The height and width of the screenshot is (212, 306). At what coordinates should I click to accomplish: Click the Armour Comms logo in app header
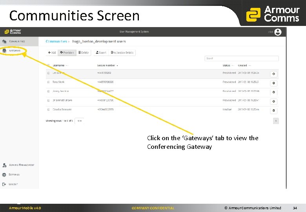(13, 32)
